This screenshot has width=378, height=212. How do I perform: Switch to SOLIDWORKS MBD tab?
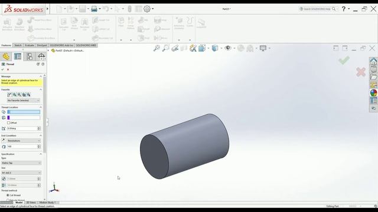point(86,45)
